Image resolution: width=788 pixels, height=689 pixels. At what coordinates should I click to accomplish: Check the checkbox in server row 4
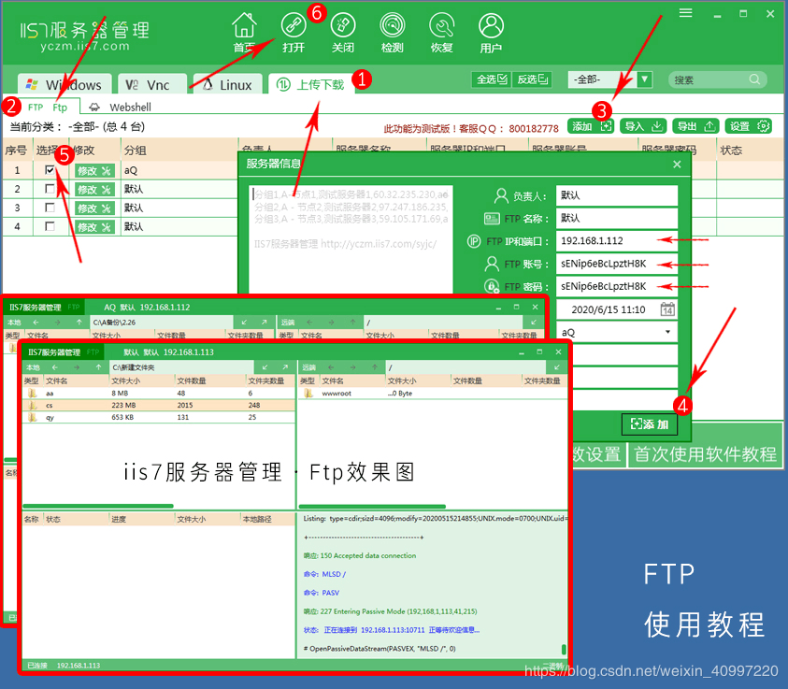click(x=50, y=226)
